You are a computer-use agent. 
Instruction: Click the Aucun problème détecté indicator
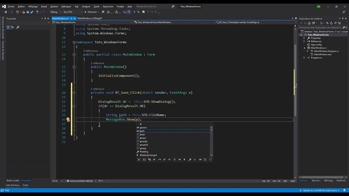point(80,181)
